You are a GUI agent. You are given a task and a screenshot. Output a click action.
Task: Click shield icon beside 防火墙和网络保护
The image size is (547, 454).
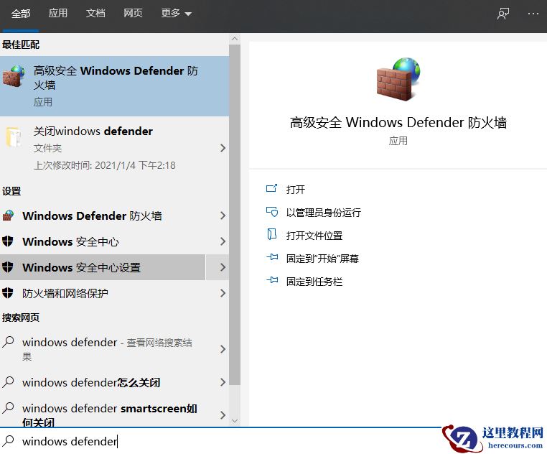8,292
